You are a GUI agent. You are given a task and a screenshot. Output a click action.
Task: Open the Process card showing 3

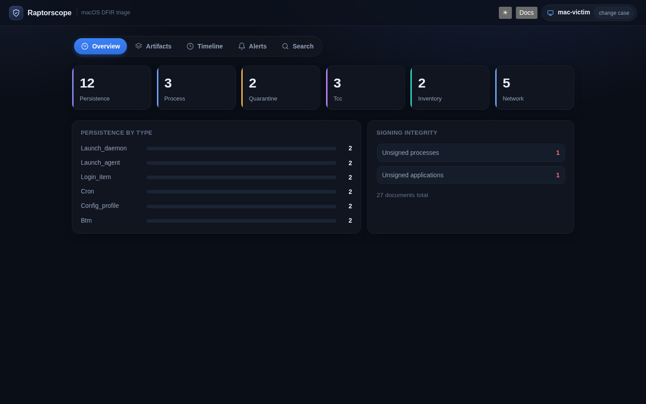pyautogui.click(x=196, y=88)
